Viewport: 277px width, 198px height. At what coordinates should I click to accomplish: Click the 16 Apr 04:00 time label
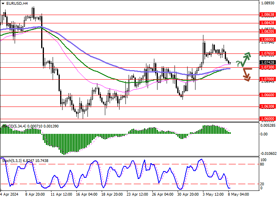[x=87, y=194]
